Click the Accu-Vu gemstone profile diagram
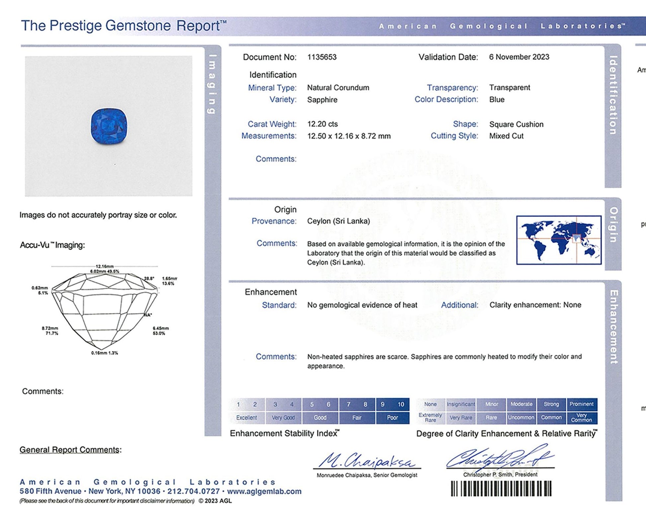Viewport: 646px width, 517px height. click(104, 309)
